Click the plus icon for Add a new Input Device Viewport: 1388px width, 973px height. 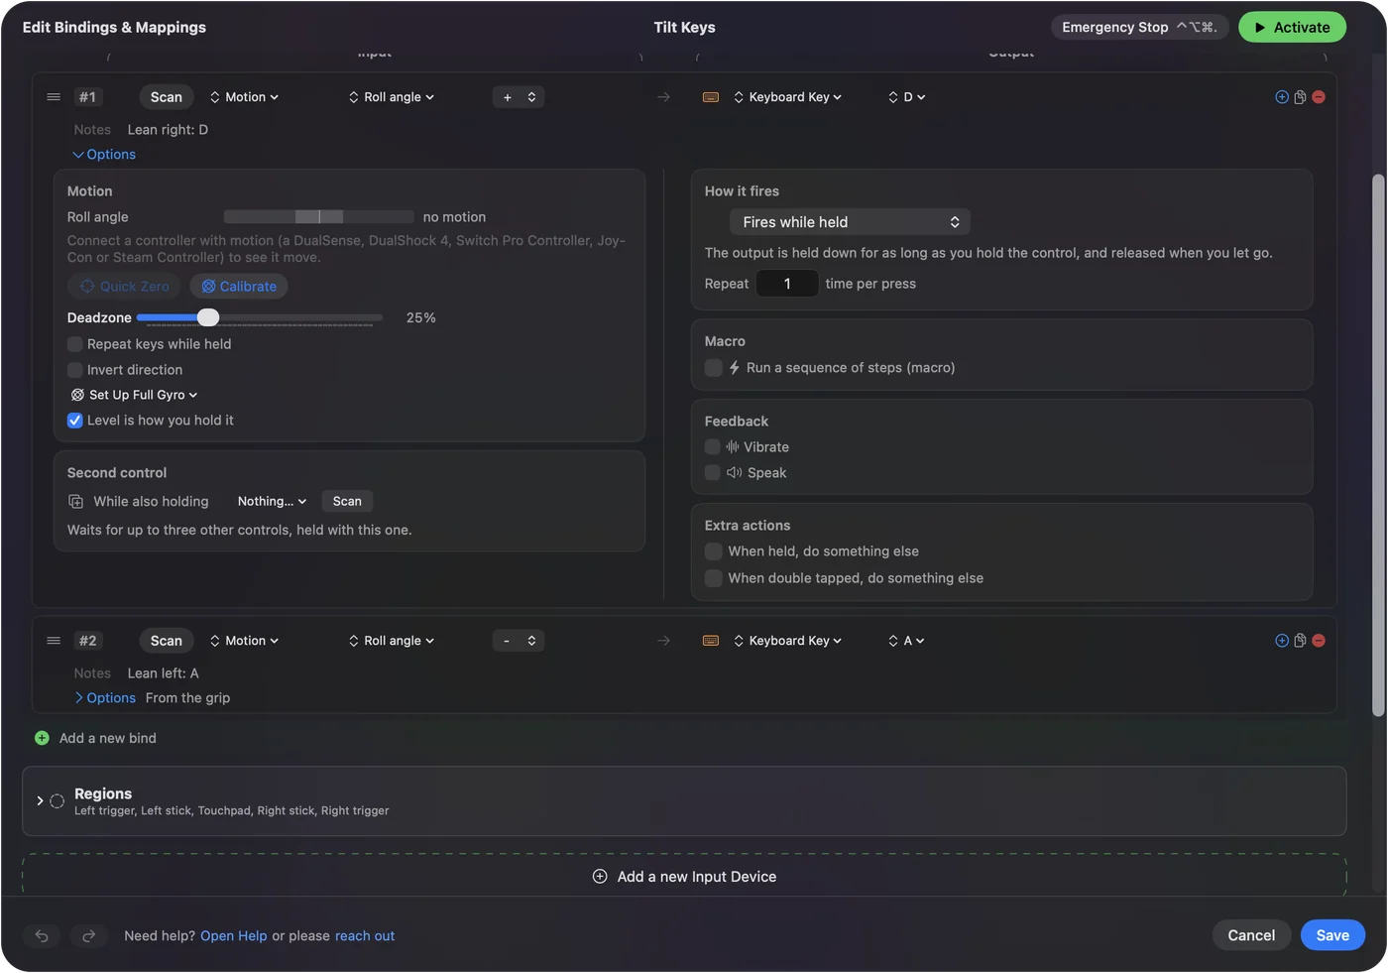600,877
